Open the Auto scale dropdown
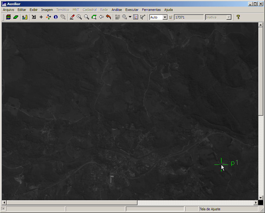This screenshot has height=213, width=265. point(165,17)
